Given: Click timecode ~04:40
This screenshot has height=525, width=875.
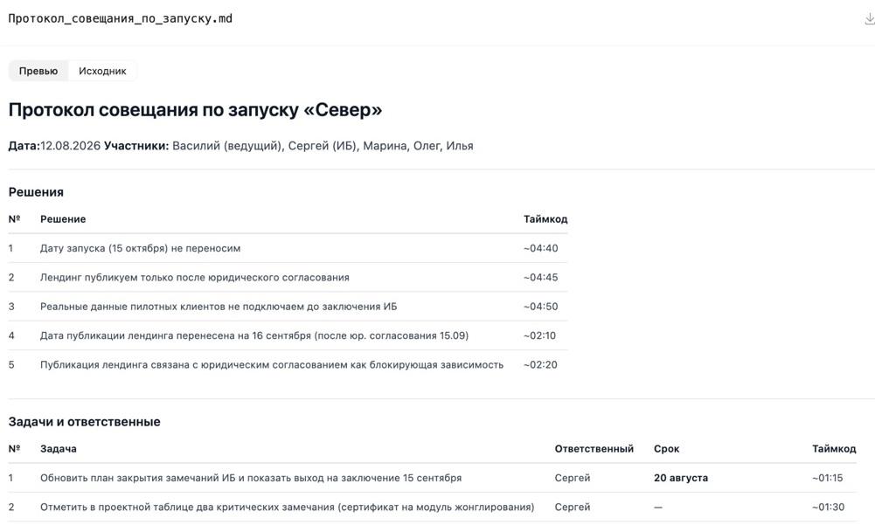Looking at the screenshot, I should [541, 248].
